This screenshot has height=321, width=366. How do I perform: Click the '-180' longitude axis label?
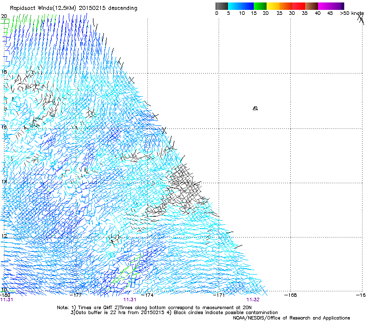5,295
